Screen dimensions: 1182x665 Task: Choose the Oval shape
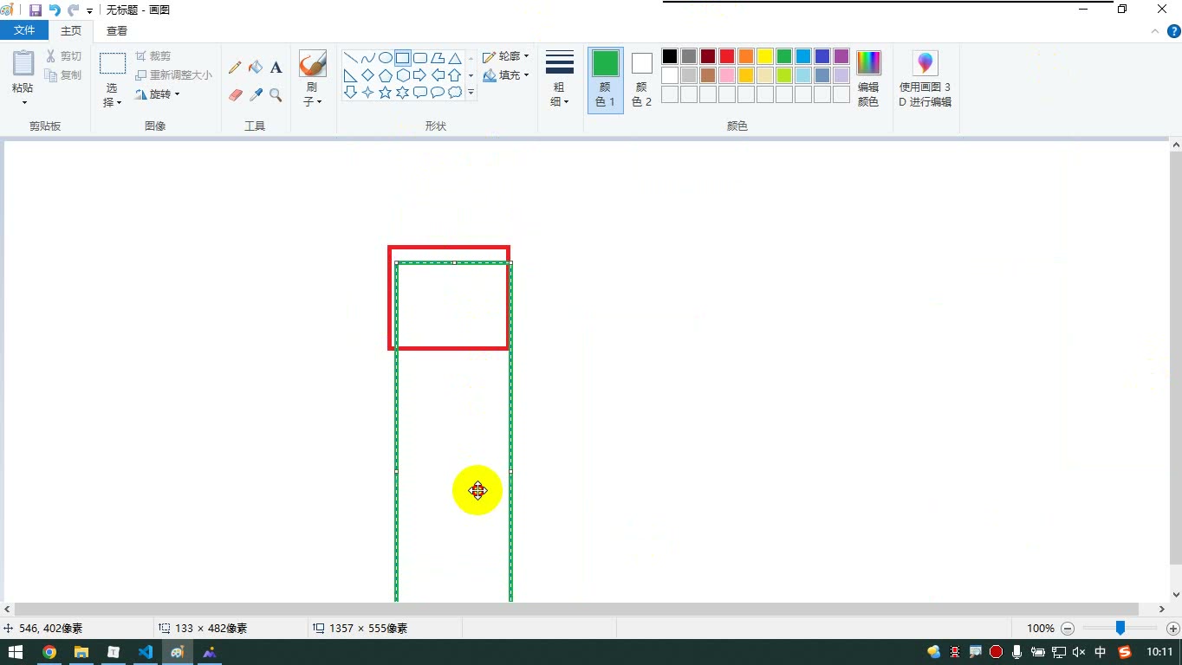pos(386,59)
